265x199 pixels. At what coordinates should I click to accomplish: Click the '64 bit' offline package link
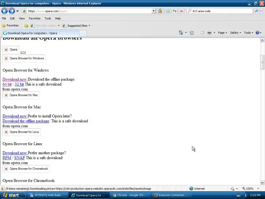(7, 84)
